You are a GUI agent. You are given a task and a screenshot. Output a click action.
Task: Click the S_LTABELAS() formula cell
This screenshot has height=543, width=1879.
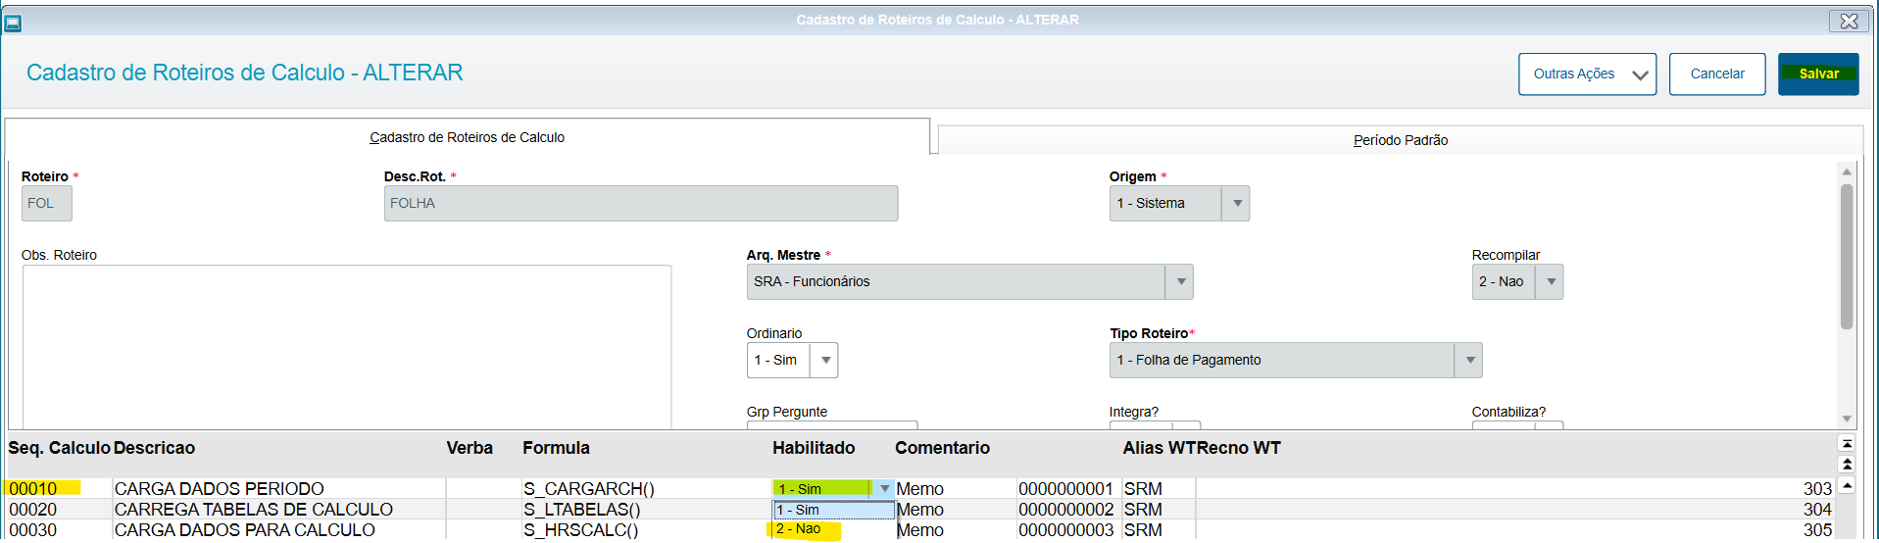646,510
